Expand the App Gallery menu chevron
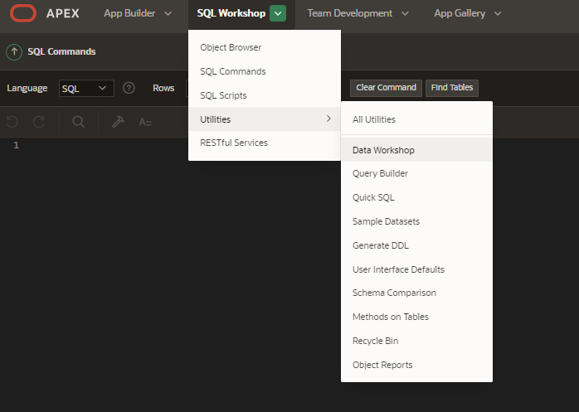Viewport: 579px width, 412px height. (498, 13)
